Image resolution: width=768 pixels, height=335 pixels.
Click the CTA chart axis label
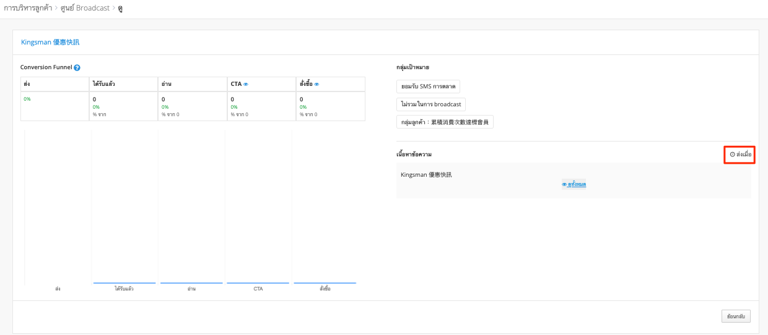pos(258,289)
